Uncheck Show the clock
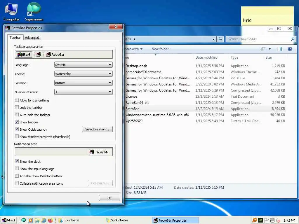Screen dimensions: 299x224 pyautogui.click(x=17, y=161)
